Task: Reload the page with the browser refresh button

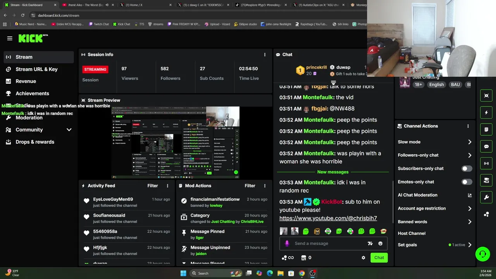Action: coord(22,15)
